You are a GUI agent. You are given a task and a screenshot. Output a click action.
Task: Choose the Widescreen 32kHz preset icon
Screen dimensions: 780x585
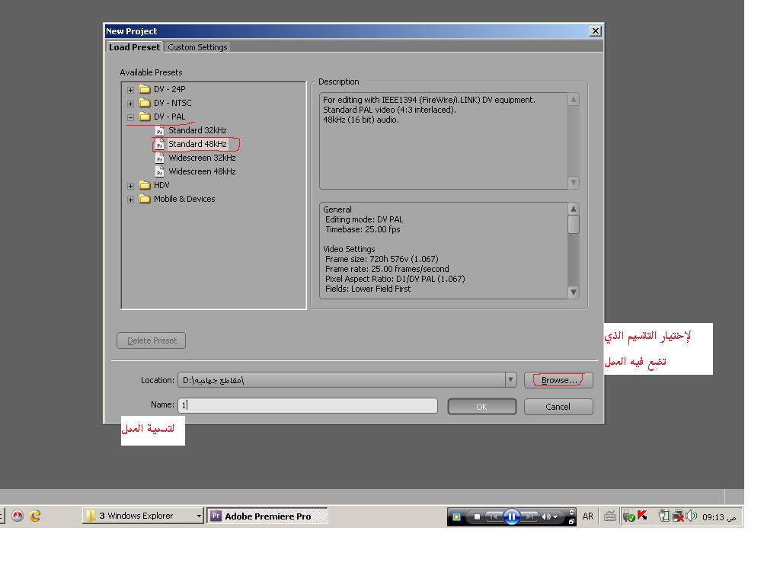coord(160,158)
